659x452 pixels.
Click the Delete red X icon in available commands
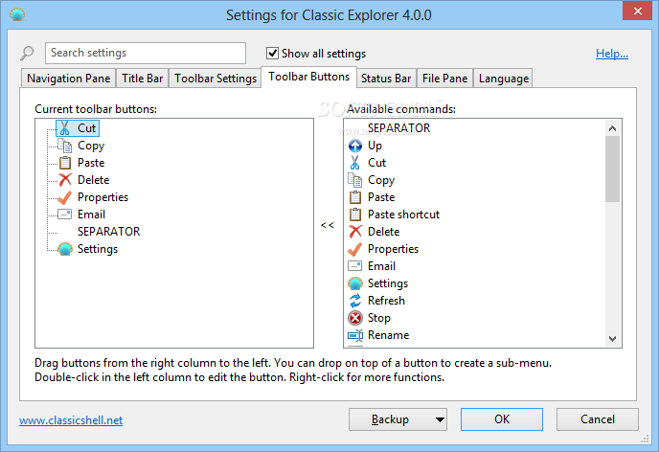[x=355, y=232]
